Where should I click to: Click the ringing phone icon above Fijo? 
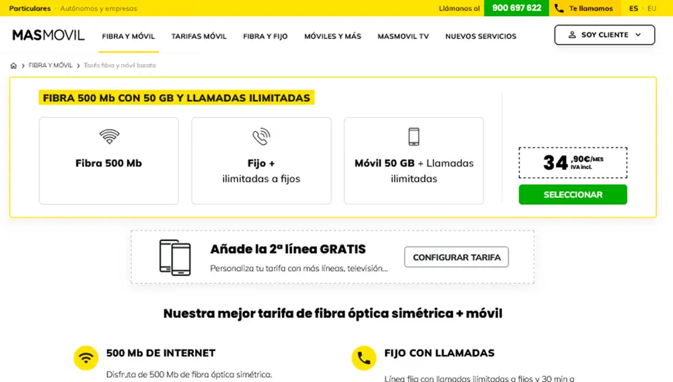click(261, 136)
